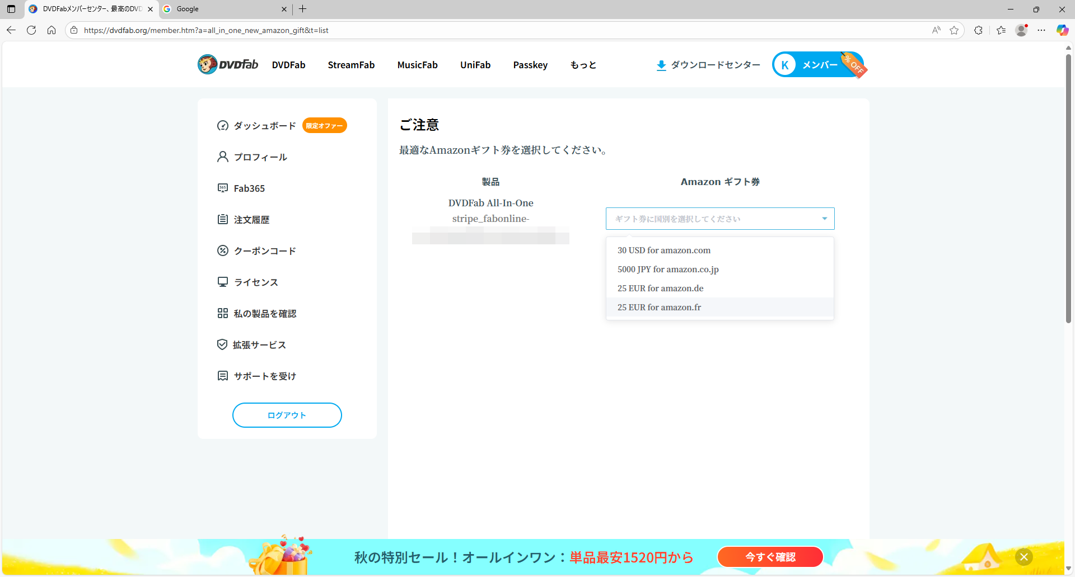Open the ライセンス license page
The image size is (1075, 577).
click(x=255, y=282)
